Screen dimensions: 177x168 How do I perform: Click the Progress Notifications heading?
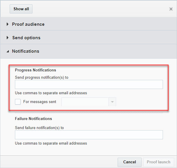(35, 70)
